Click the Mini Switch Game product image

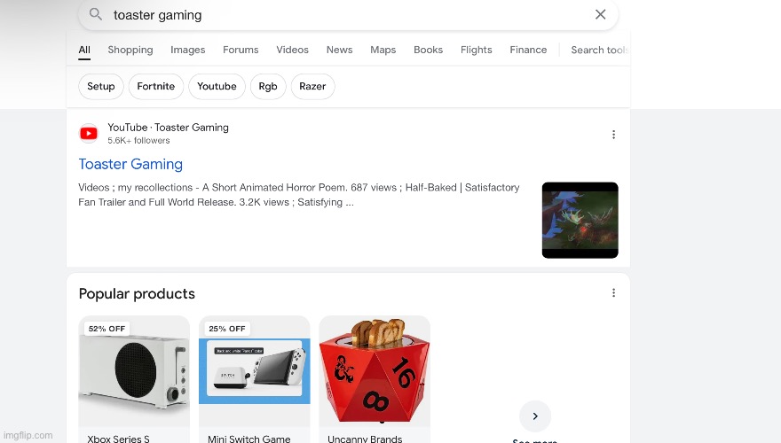pyautogui.click(x=254, y=371)
